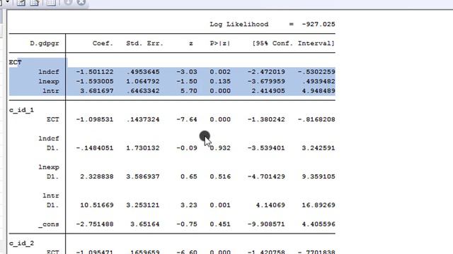Click the '[95% Conf. Interval]' header
The width and height of the screenshot is (453, 254).
293,44
